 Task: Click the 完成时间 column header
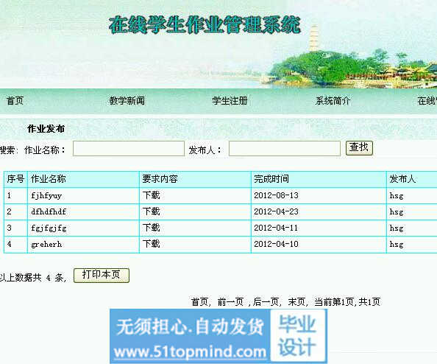271,179
